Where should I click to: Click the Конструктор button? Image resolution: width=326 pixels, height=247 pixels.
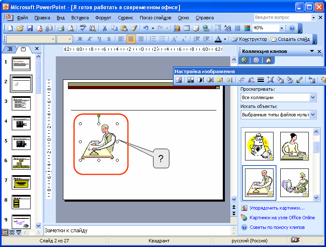[249, 39]
